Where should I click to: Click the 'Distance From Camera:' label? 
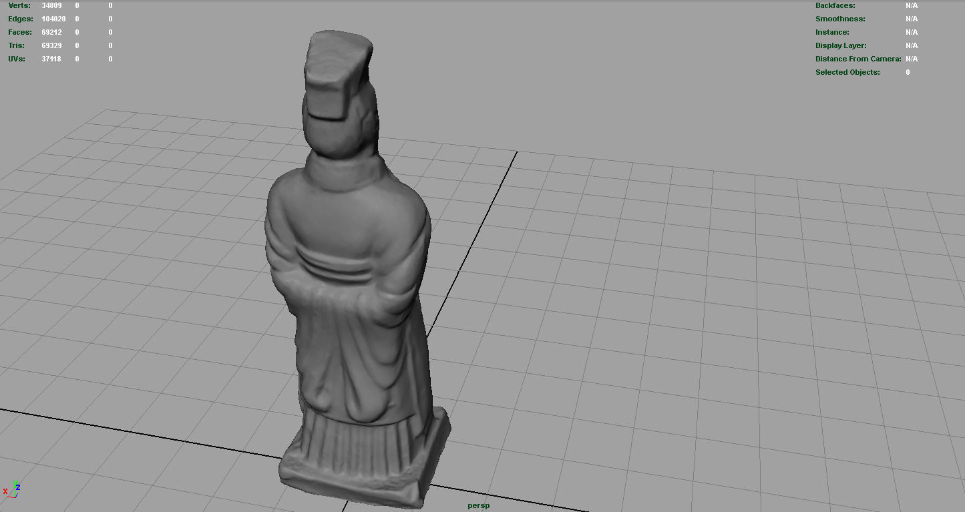pos(858,59)
